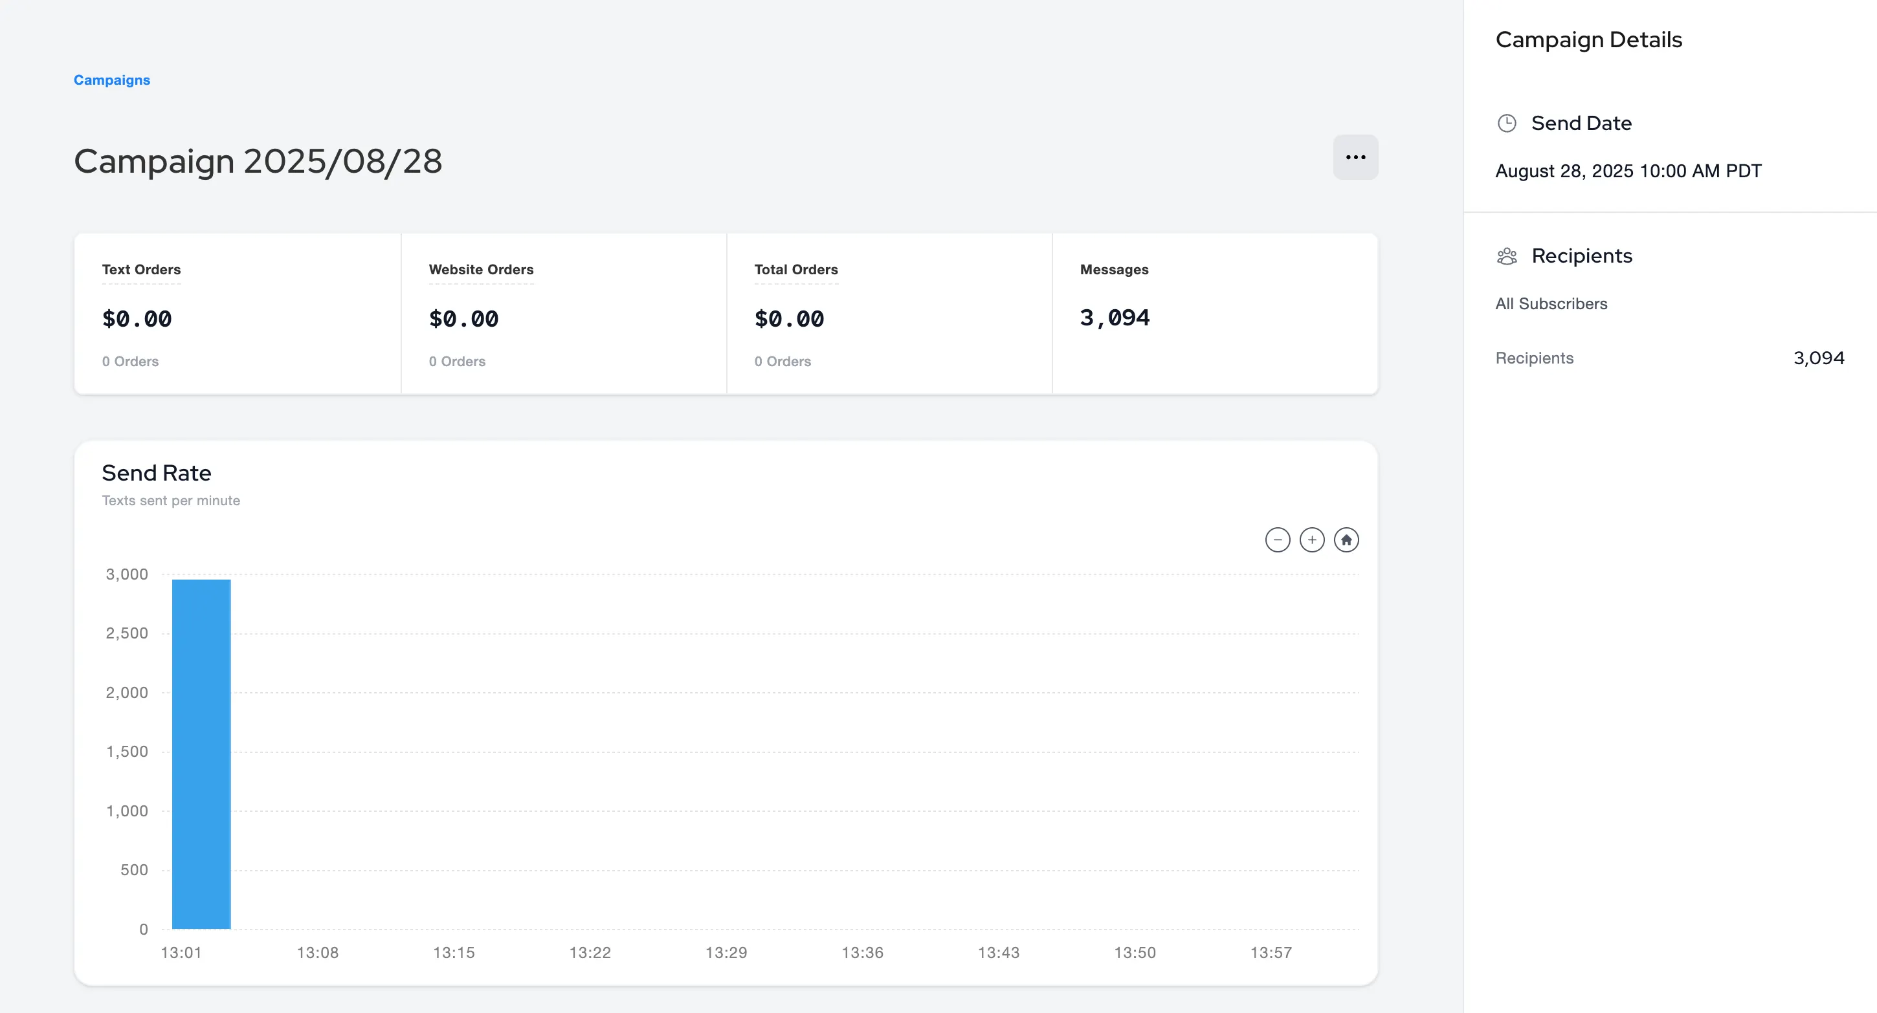
Task: Click the Send Date clock icon
Action: click(x=1507, y=123)
